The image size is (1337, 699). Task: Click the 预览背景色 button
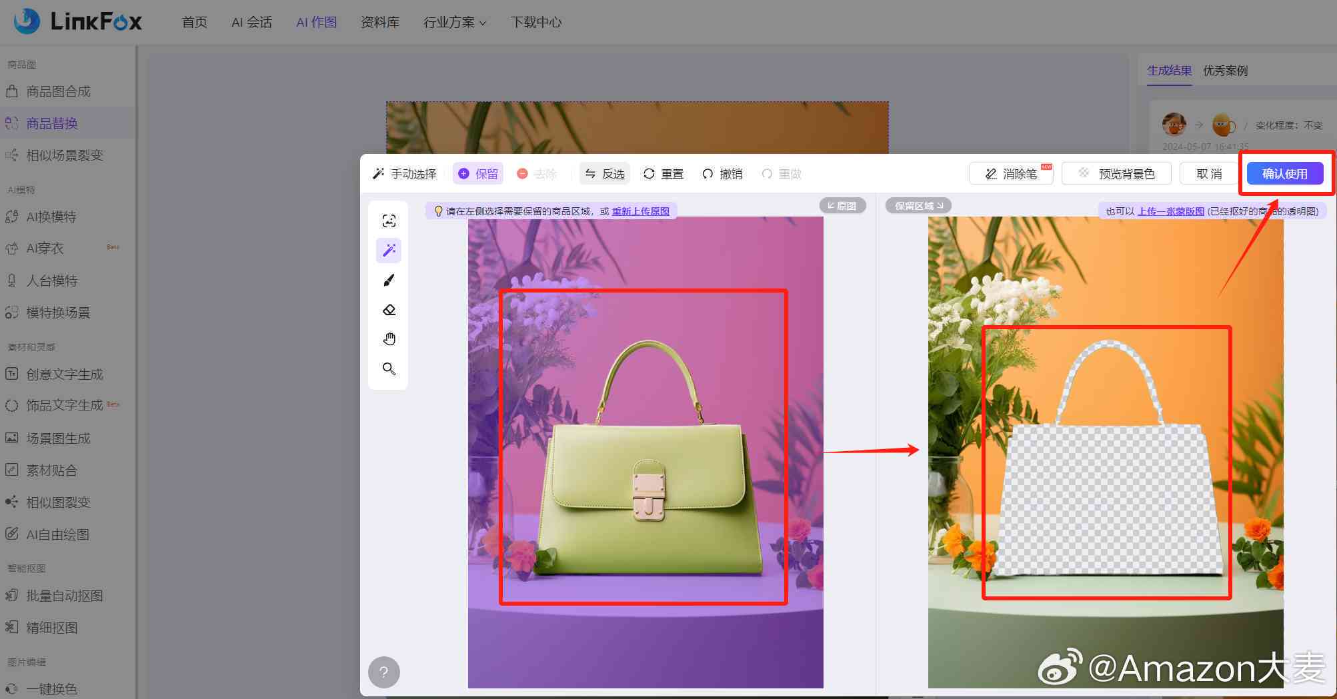click(1117, 174)
